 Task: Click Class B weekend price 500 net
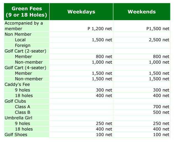click(x=161, y=112)
